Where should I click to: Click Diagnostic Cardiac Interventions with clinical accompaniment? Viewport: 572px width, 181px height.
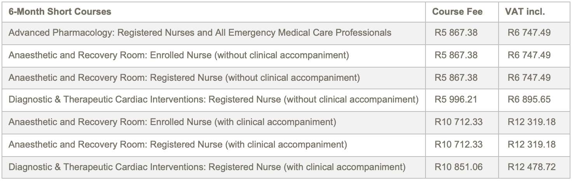207,167
